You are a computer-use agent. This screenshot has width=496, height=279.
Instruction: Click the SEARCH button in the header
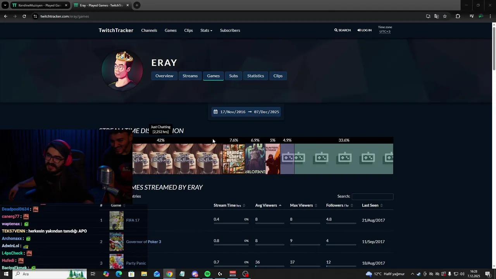(x=343, y=30)
